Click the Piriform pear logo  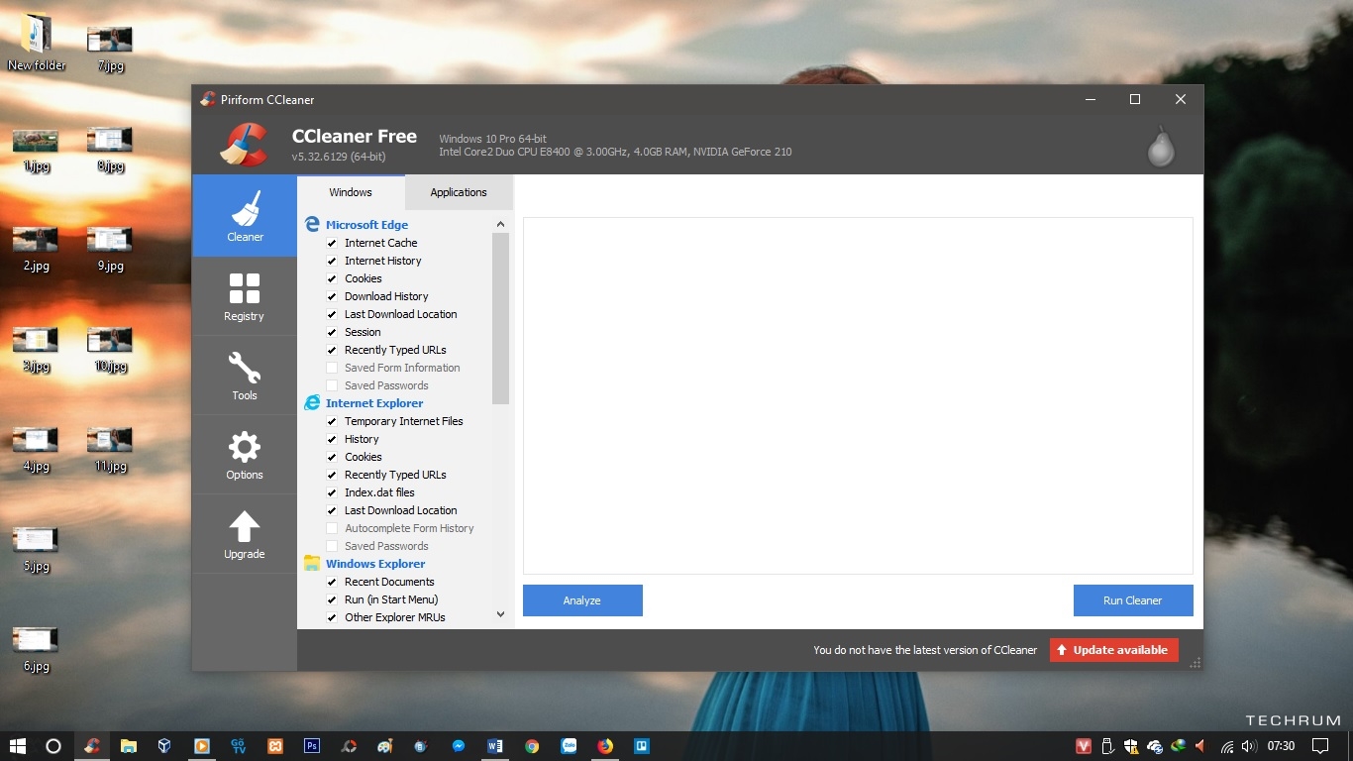click(x=1160, y=147)
